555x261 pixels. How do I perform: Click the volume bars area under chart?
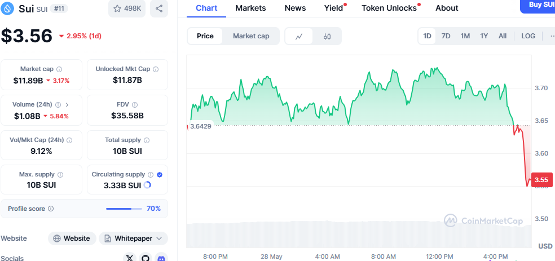coord(359,235)
